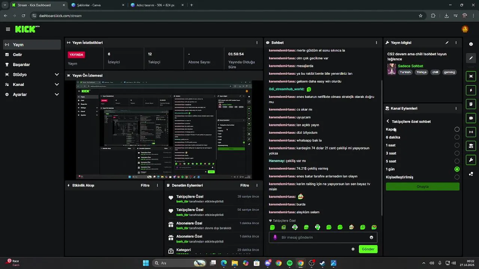Open the user avatar at top right
The height and width of the screenshot is (269, 479).
465,29
